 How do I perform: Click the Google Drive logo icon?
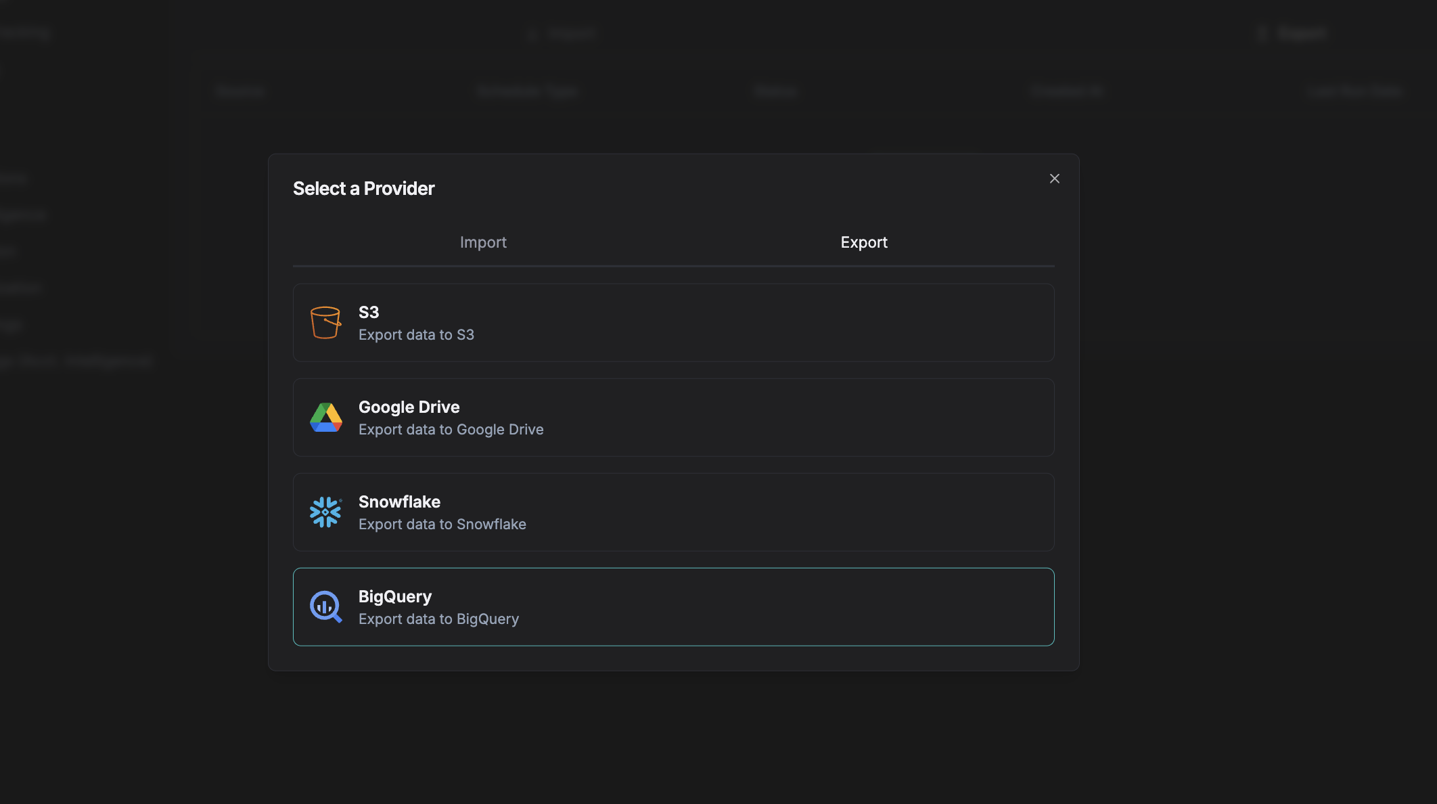326,418
